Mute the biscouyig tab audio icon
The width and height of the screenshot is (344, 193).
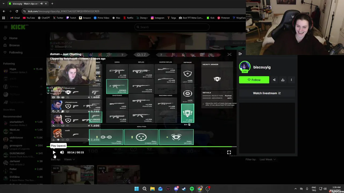coord(41,3)
